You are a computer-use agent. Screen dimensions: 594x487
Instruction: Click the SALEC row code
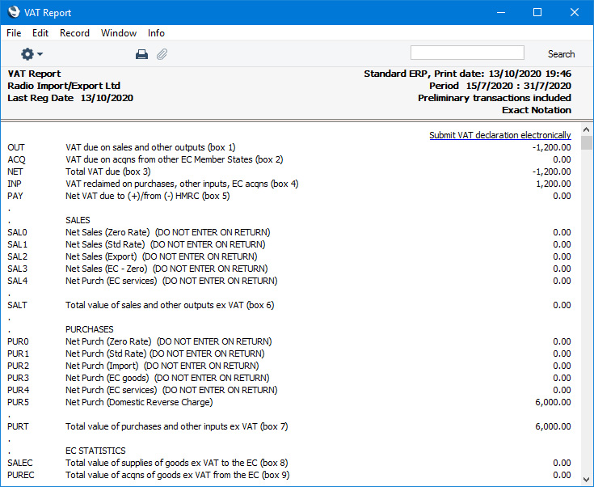click(x=20, y=463)
